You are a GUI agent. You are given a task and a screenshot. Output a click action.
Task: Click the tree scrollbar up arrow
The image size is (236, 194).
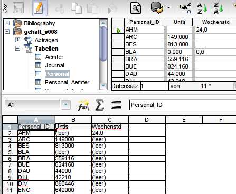[x=103, y=23]
